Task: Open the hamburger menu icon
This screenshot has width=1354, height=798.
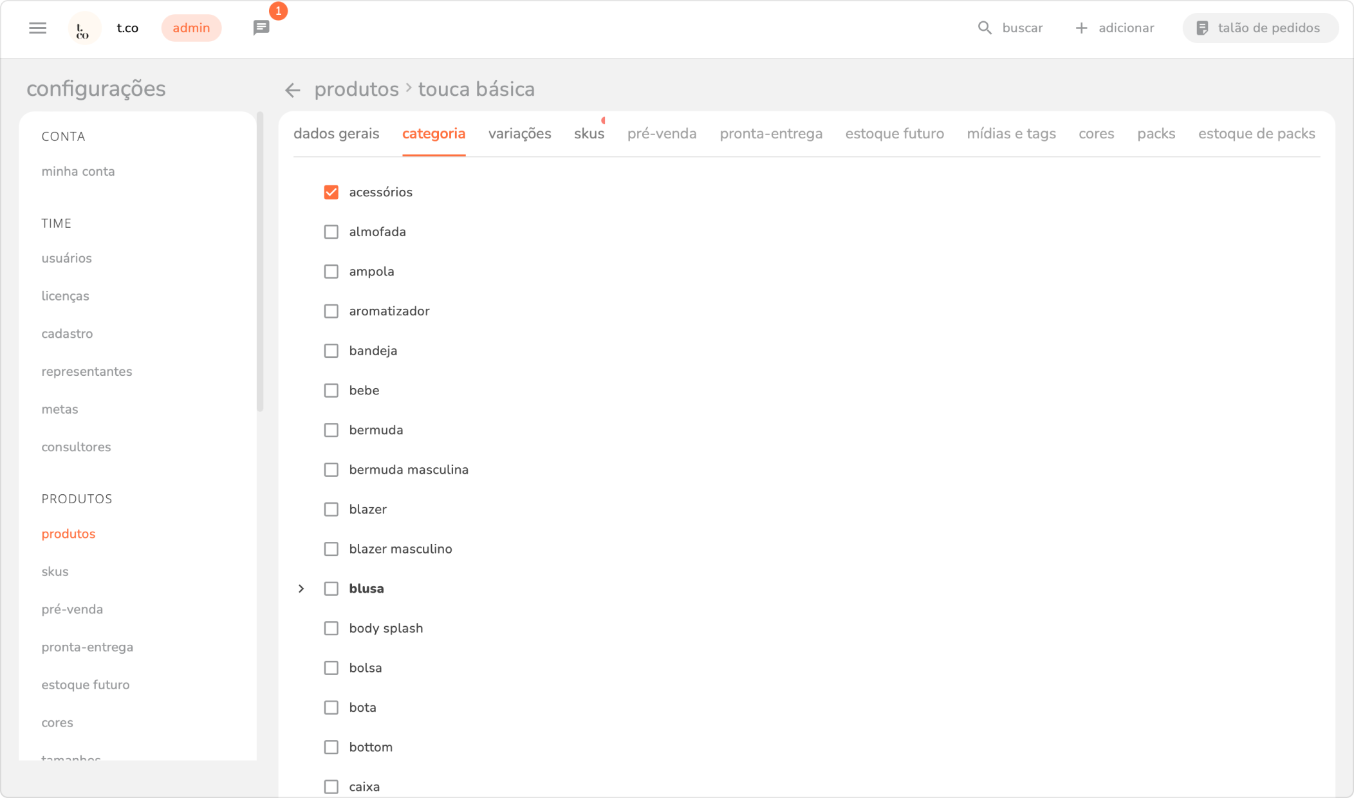Action: [x=37, y=28]
